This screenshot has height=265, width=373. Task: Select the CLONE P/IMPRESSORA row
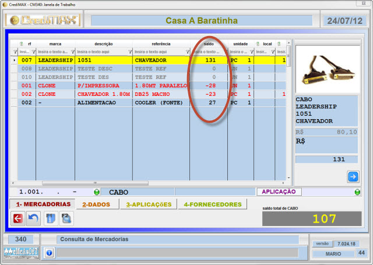(x=105, y=85)
